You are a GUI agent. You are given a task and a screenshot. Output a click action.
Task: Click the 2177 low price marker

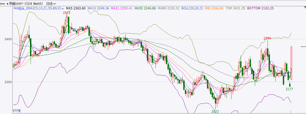point(289,89)
